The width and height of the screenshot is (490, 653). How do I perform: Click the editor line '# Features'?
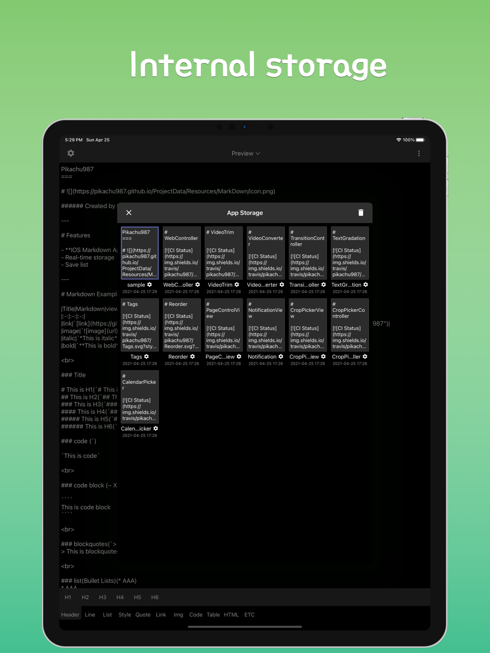(76, 235)
